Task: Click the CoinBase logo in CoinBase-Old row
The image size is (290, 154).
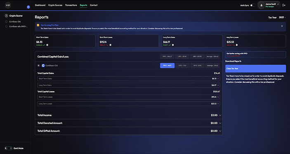Action: coord(43,65)
